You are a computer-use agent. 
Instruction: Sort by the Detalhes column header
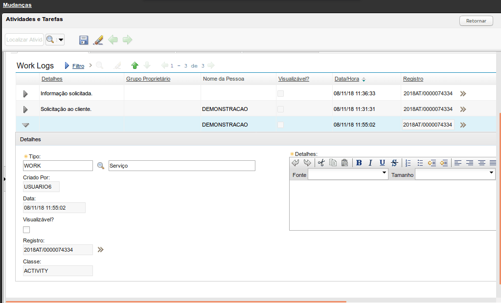click(52, 79)
